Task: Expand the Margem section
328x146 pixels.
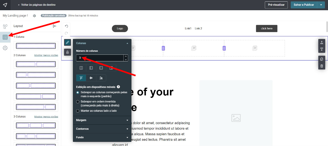Action: tap(102, 120)
